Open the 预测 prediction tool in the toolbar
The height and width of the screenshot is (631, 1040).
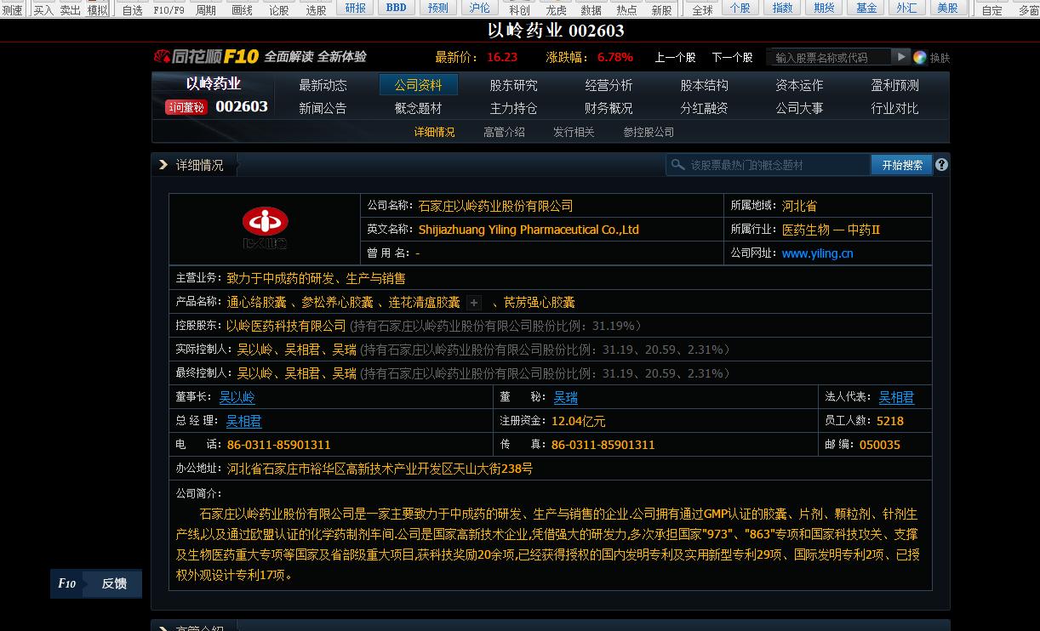coord(437,7)
